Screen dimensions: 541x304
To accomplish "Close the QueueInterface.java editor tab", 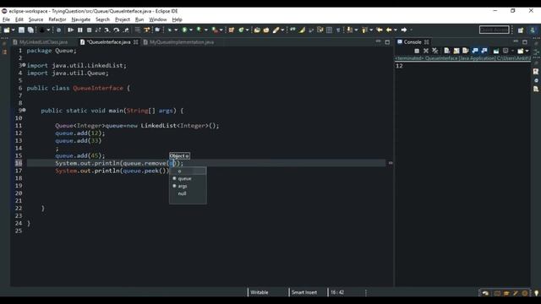I will [135, 42].
